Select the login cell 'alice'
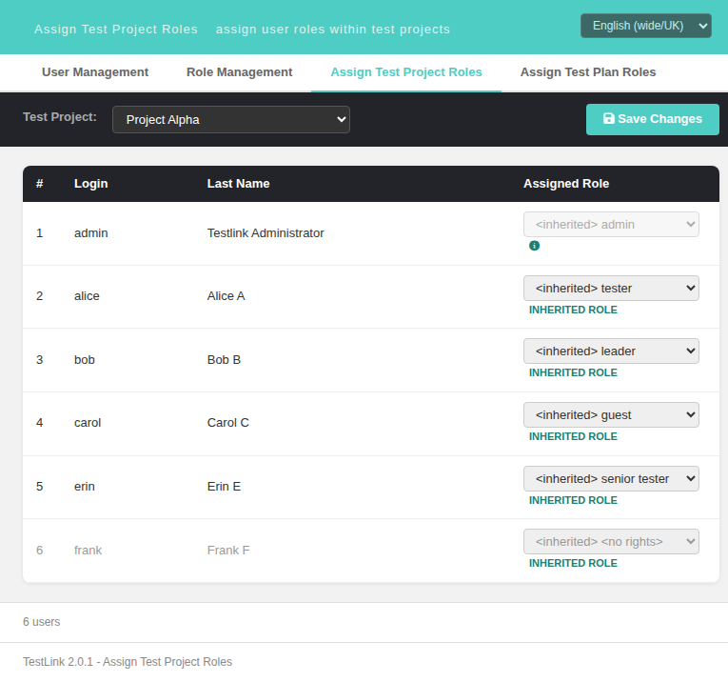Image resolution: width=728 pixels, height=682 pixels. coord(87,296)
